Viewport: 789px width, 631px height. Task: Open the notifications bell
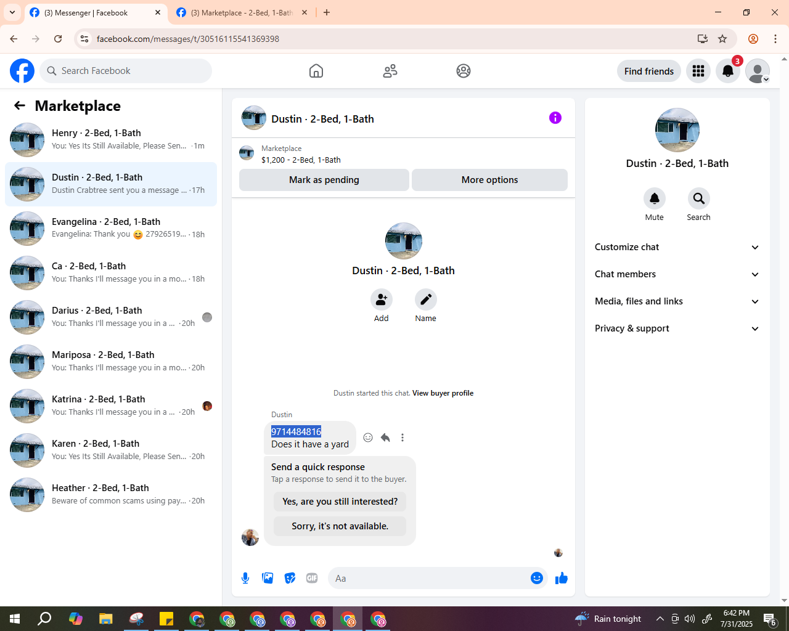(x=728, y=71)
